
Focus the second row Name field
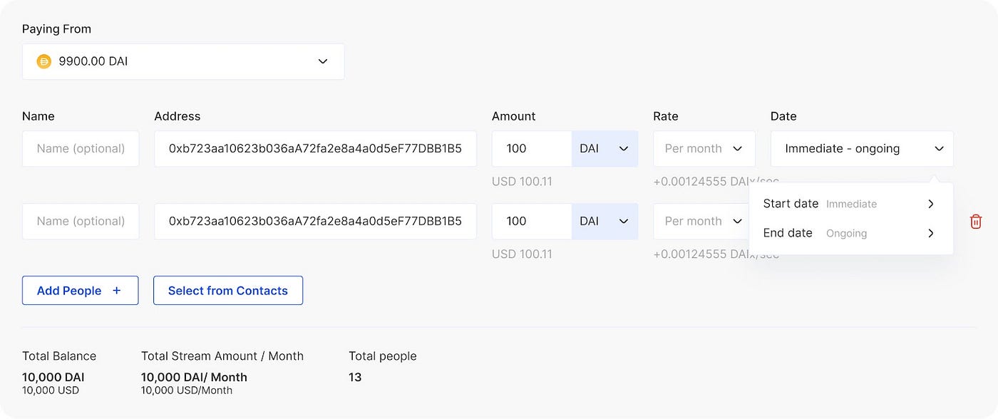pyautogui.click(x=81, y=222)
